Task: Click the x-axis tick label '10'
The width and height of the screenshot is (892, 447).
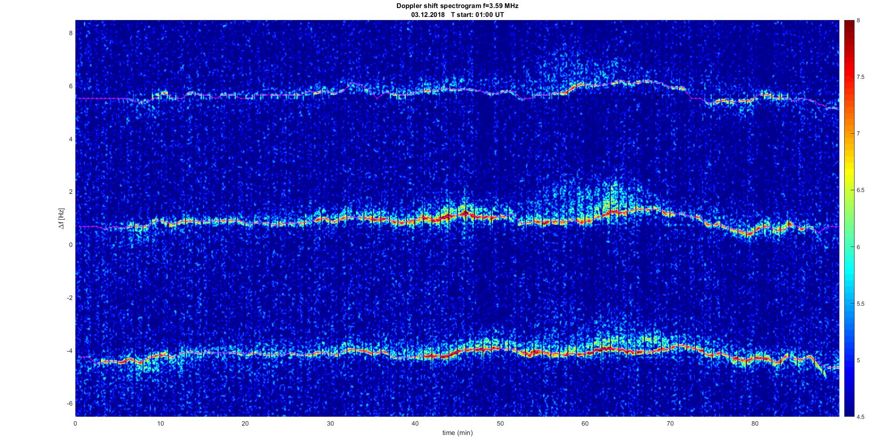Action: coord(160,423)
